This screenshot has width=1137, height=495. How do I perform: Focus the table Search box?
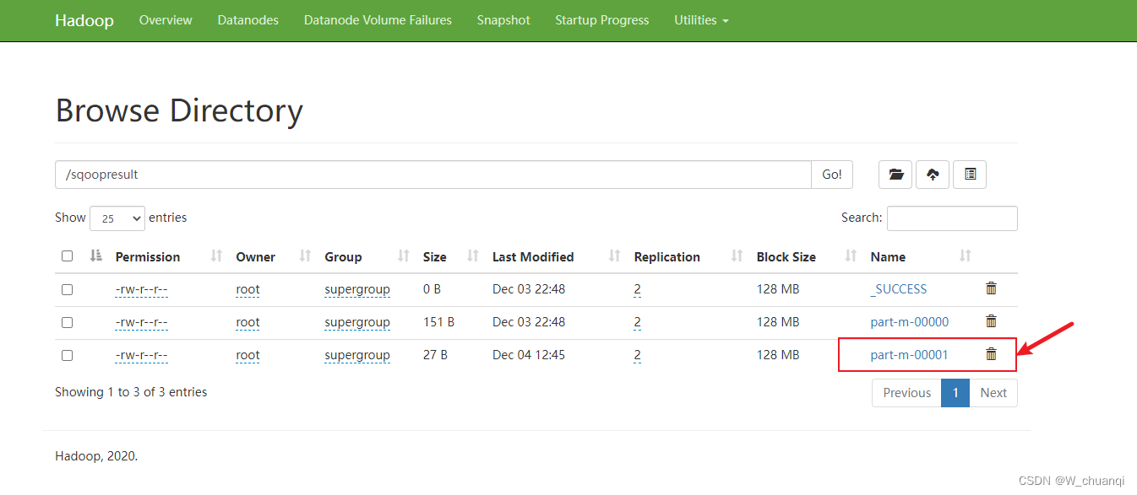[952, 218]
